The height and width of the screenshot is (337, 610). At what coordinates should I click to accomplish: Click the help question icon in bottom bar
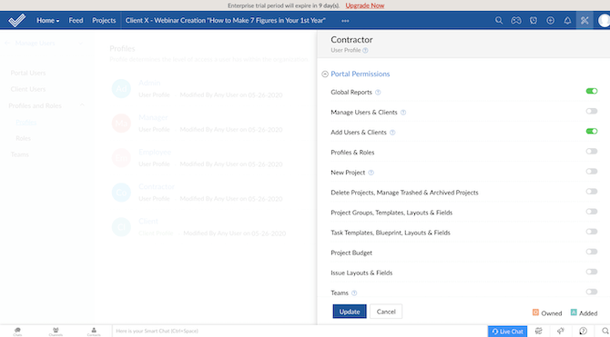point(583,332)
